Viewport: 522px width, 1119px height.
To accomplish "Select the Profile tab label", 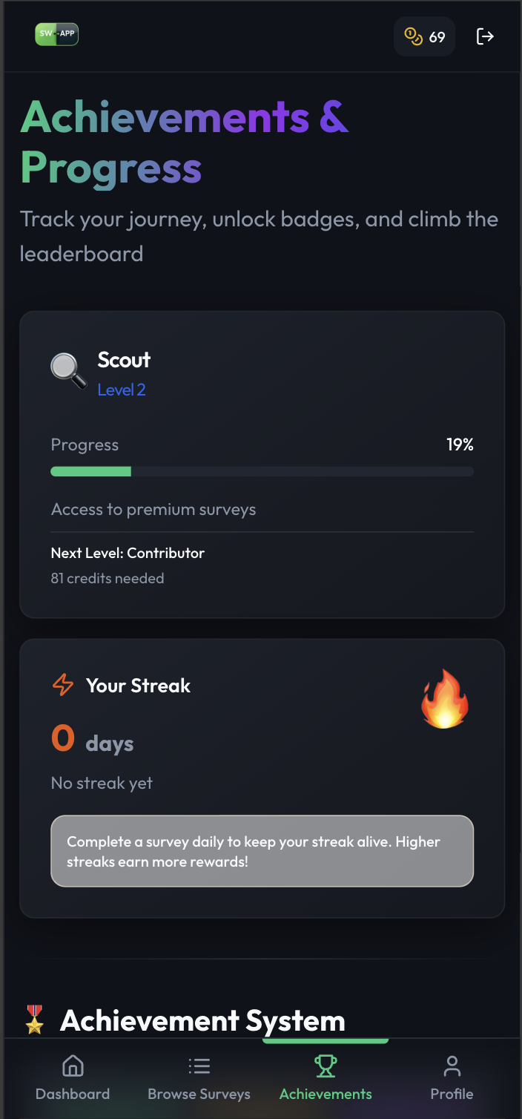I will click(452, 1094).
